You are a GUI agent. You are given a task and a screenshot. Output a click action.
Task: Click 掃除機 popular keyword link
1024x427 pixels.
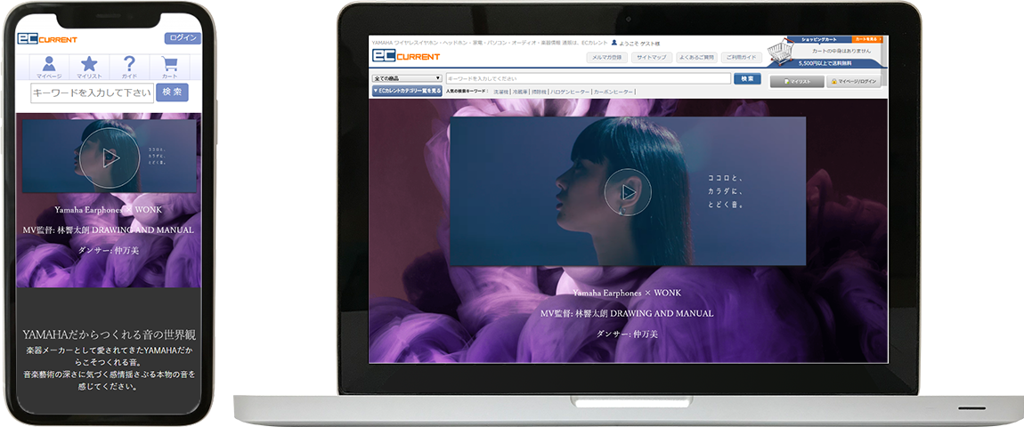coord(539,93)
